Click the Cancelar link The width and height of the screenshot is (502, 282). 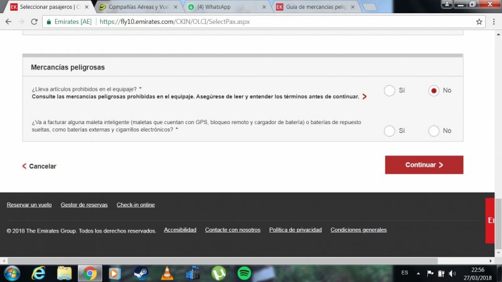click(x=42, y=166)
